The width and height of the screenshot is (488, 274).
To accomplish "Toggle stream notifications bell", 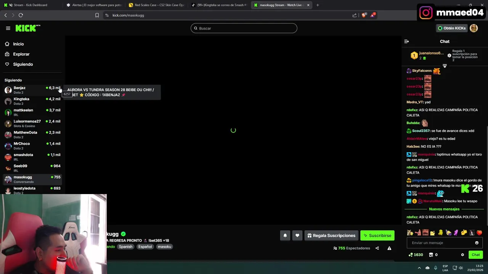I will tap(285, 236).
